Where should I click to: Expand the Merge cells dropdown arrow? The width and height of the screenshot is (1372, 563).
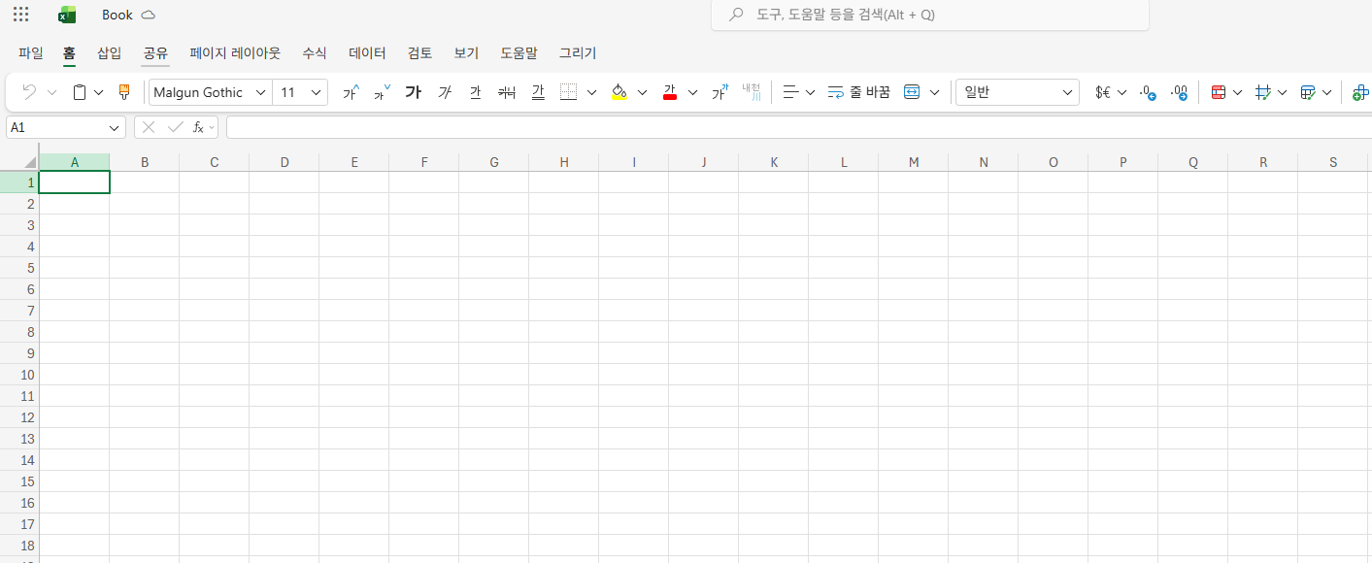[935, 92]
